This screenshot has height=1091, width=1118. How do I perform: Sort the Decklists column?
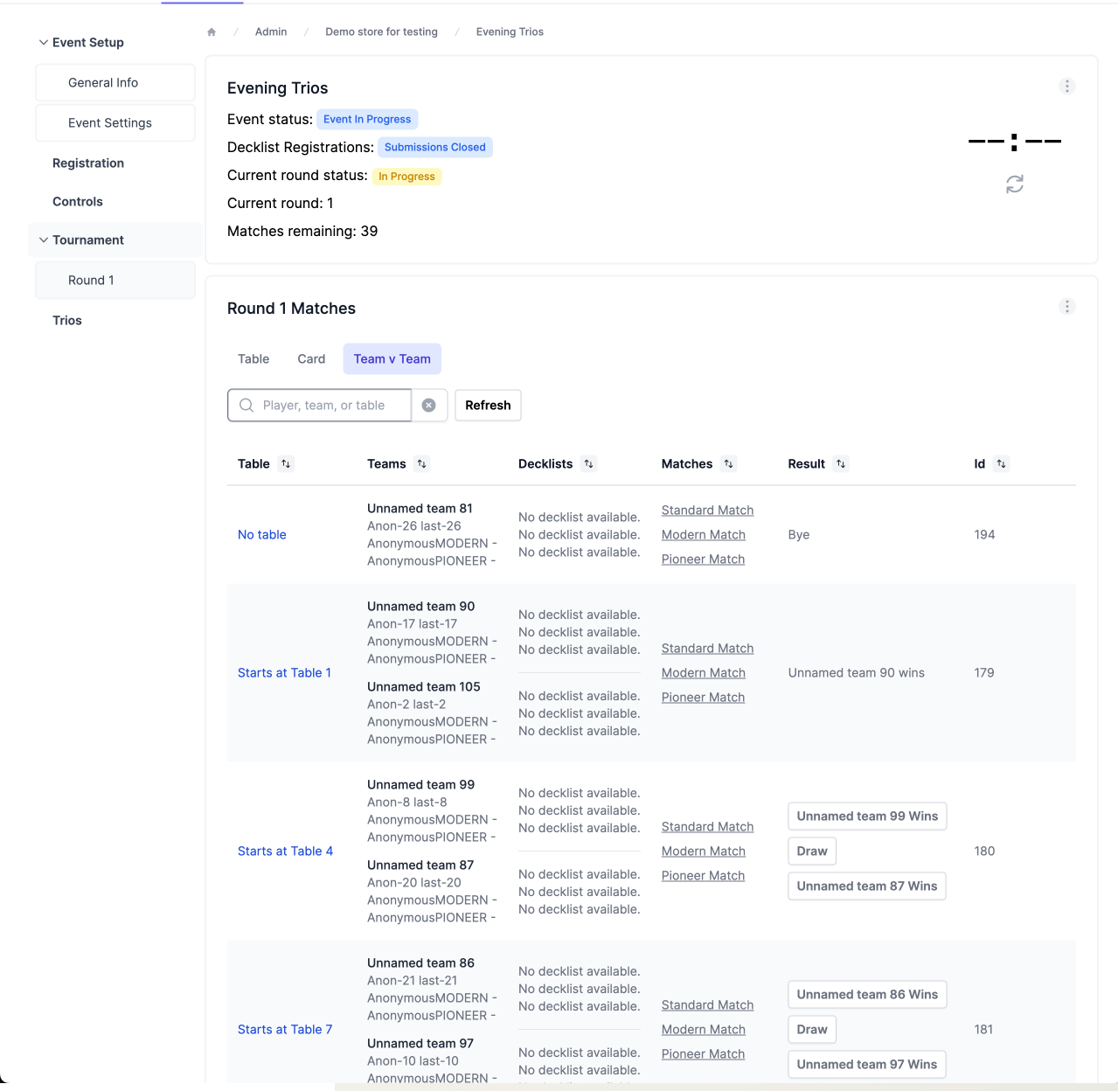[589, 464]
